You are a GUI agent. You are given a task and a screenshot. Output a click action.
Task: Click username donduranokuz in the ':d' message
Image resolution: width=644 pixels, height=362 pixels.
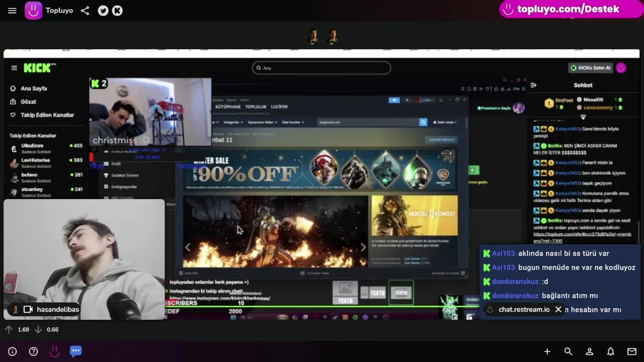pos(516,282)
